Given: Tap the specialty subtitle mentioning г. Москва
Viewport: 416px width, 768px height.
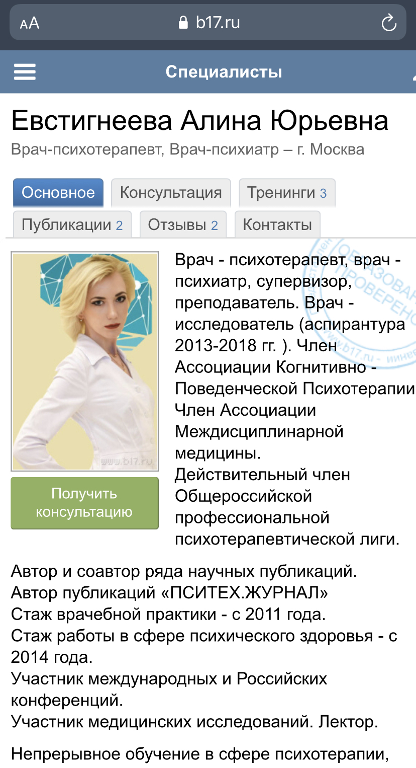Looking at the screenshot, I should (187, 149).
